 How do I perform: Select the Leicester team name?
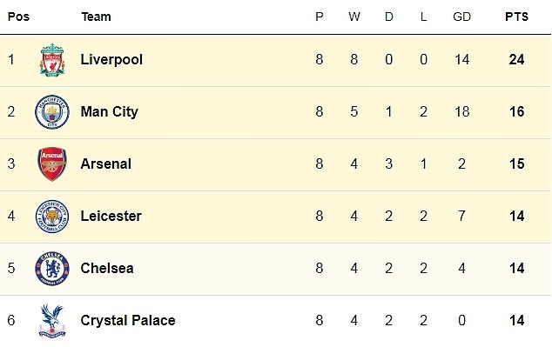pos(111,216)
